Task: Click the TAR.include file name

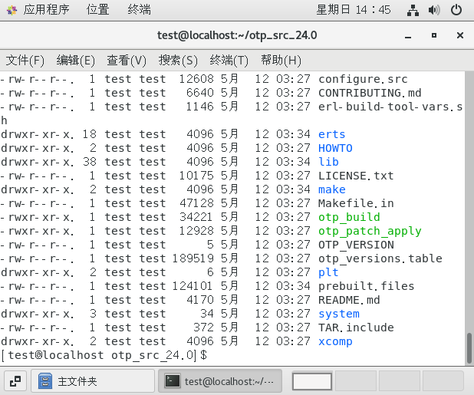Action: (x=356, y=328)
